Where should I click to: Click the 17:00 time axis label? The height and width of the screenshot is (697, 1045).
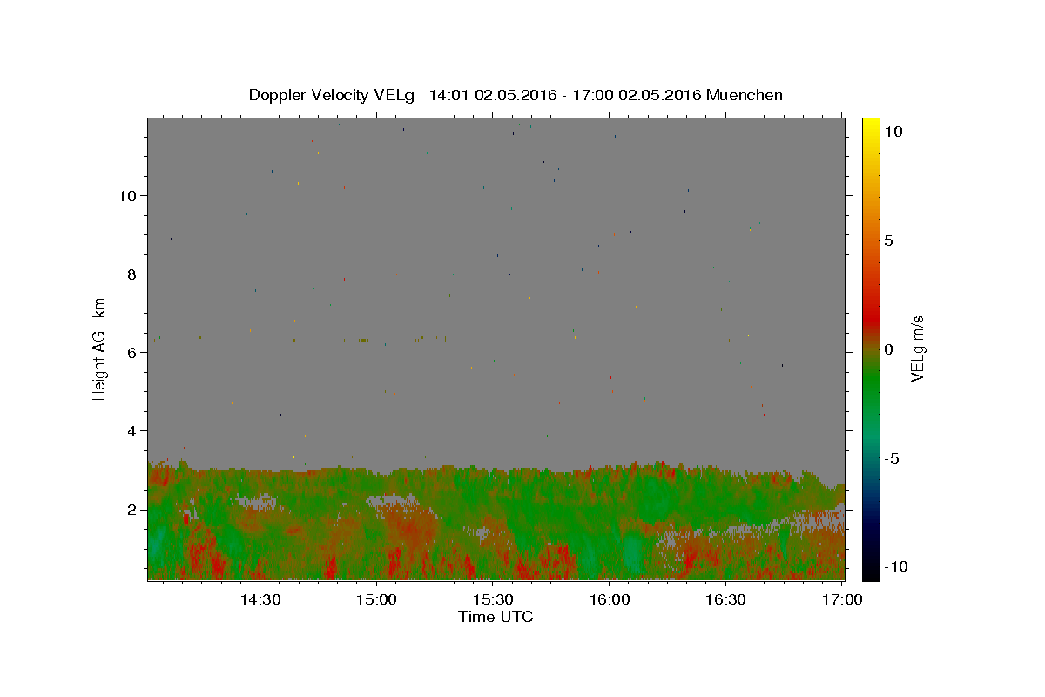[x=843, y=599]
